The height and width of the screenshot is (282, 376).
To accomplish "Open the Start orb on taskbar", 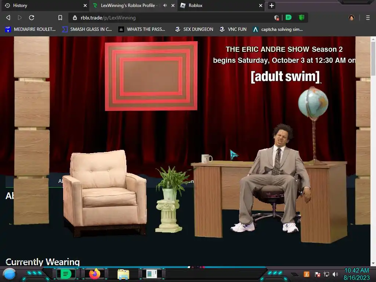I will tap(10, 274).
